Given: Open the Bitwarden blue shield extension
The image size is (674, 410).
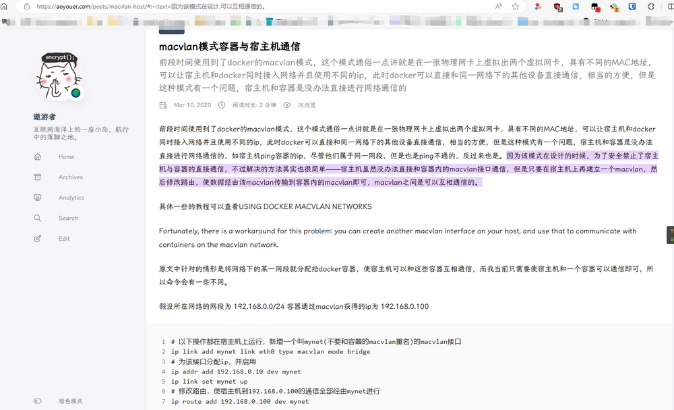Looking at the screenshot, I should [x=632, y=6].
